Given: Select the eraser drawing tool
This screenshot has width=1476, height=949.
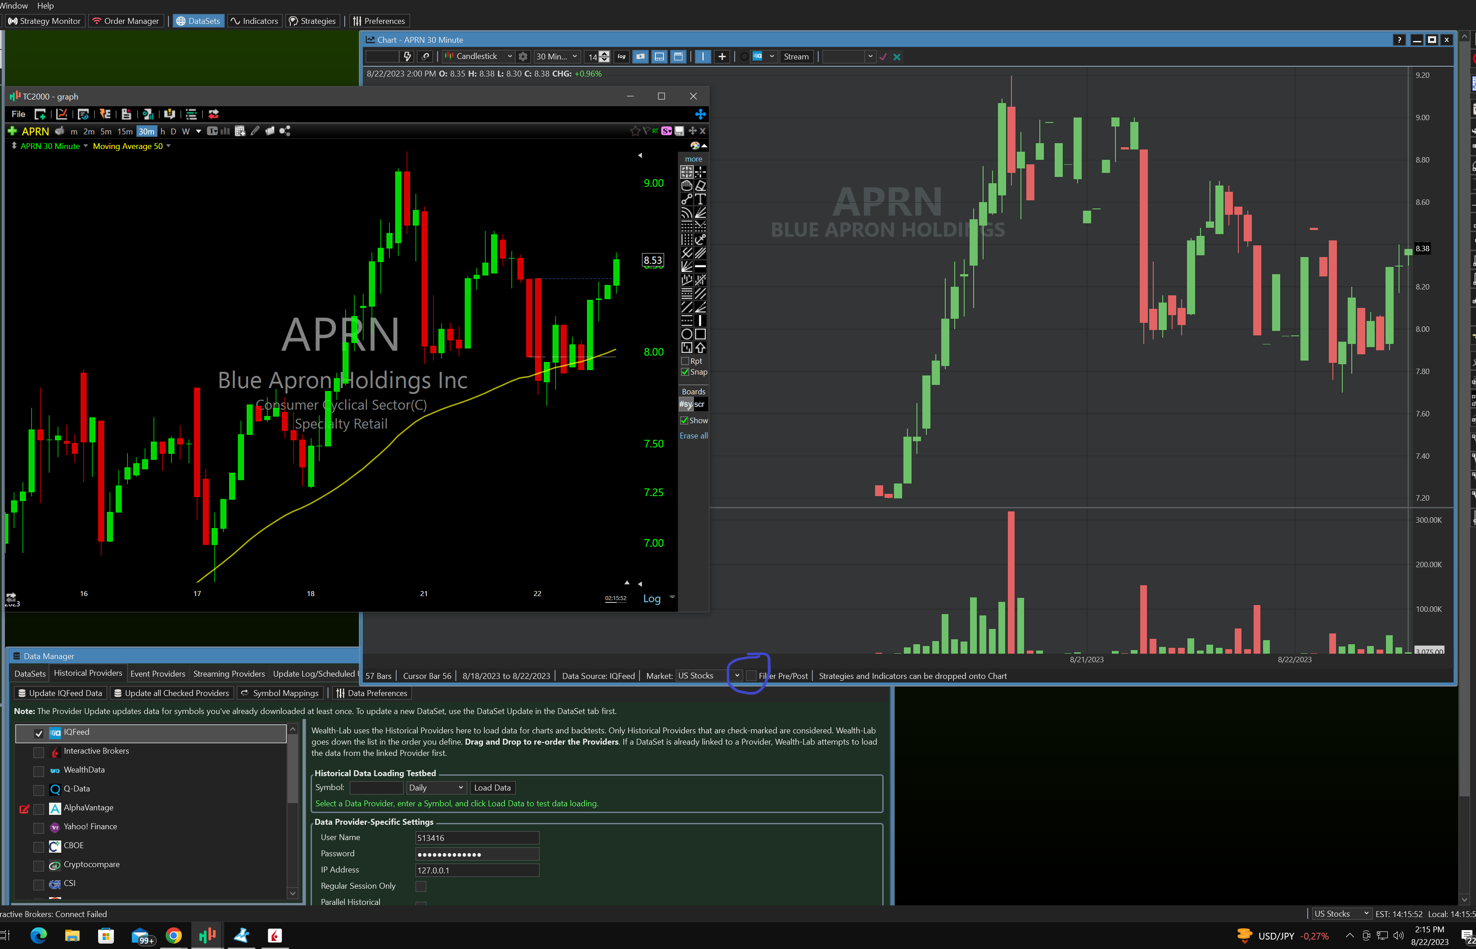Looking at the screenshot, I should coord(700,185).
